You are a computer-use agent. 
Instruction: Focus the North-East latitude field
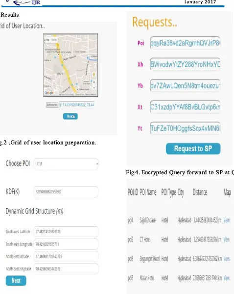click(x=66, y=256)
